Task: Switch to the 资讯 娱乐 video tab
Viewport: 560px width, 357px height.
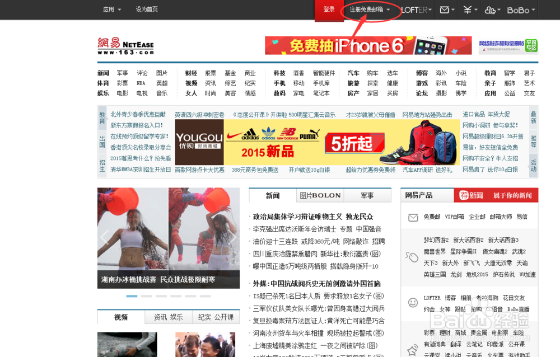Action: pos(168,317)
